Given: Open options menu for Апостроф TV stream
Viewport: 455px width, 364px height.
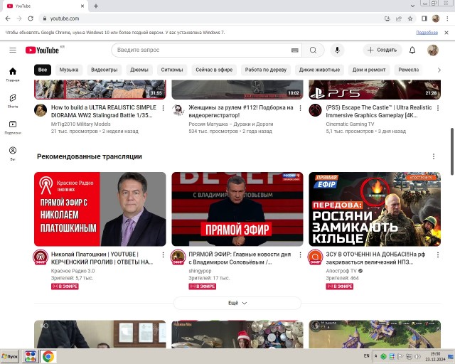Looking at the screenshot, I should coord(438,255).
